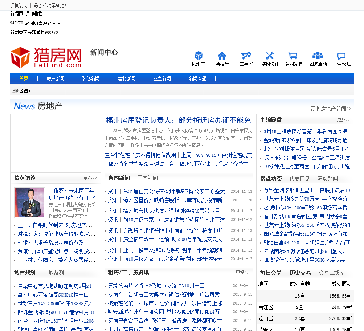364x331 pixels.
Task: Open 翔安新城将建乌石盘公园 article
Action: [x=164, y=312]
